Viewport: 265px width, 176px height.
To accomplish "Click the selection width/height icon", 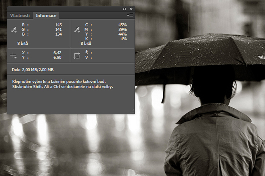I will 77,55.
